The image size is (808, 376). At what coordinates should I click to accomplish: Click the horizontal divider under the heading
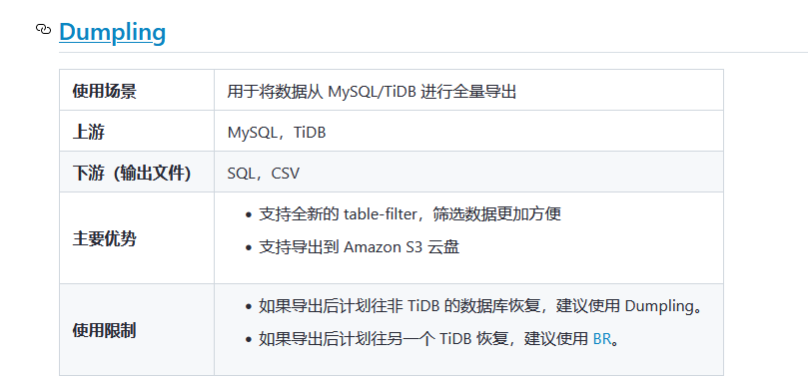click(433, 52)
